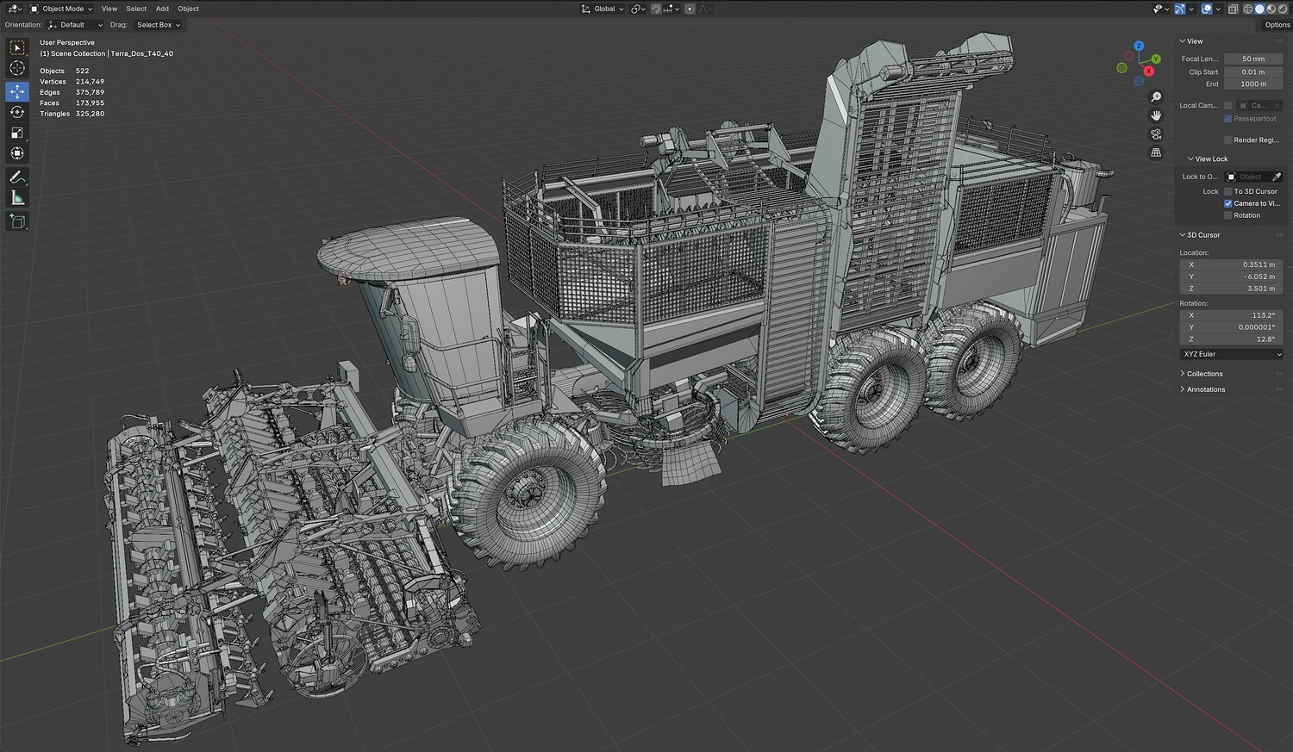Toggle snapping magnet
1293x752 pixels.
[x=656, y=9]
